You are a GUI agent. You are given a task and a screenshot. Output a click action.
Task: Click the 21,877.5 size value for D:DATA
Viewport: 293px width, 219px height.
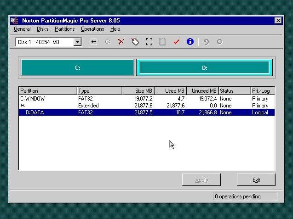[144, 112]
